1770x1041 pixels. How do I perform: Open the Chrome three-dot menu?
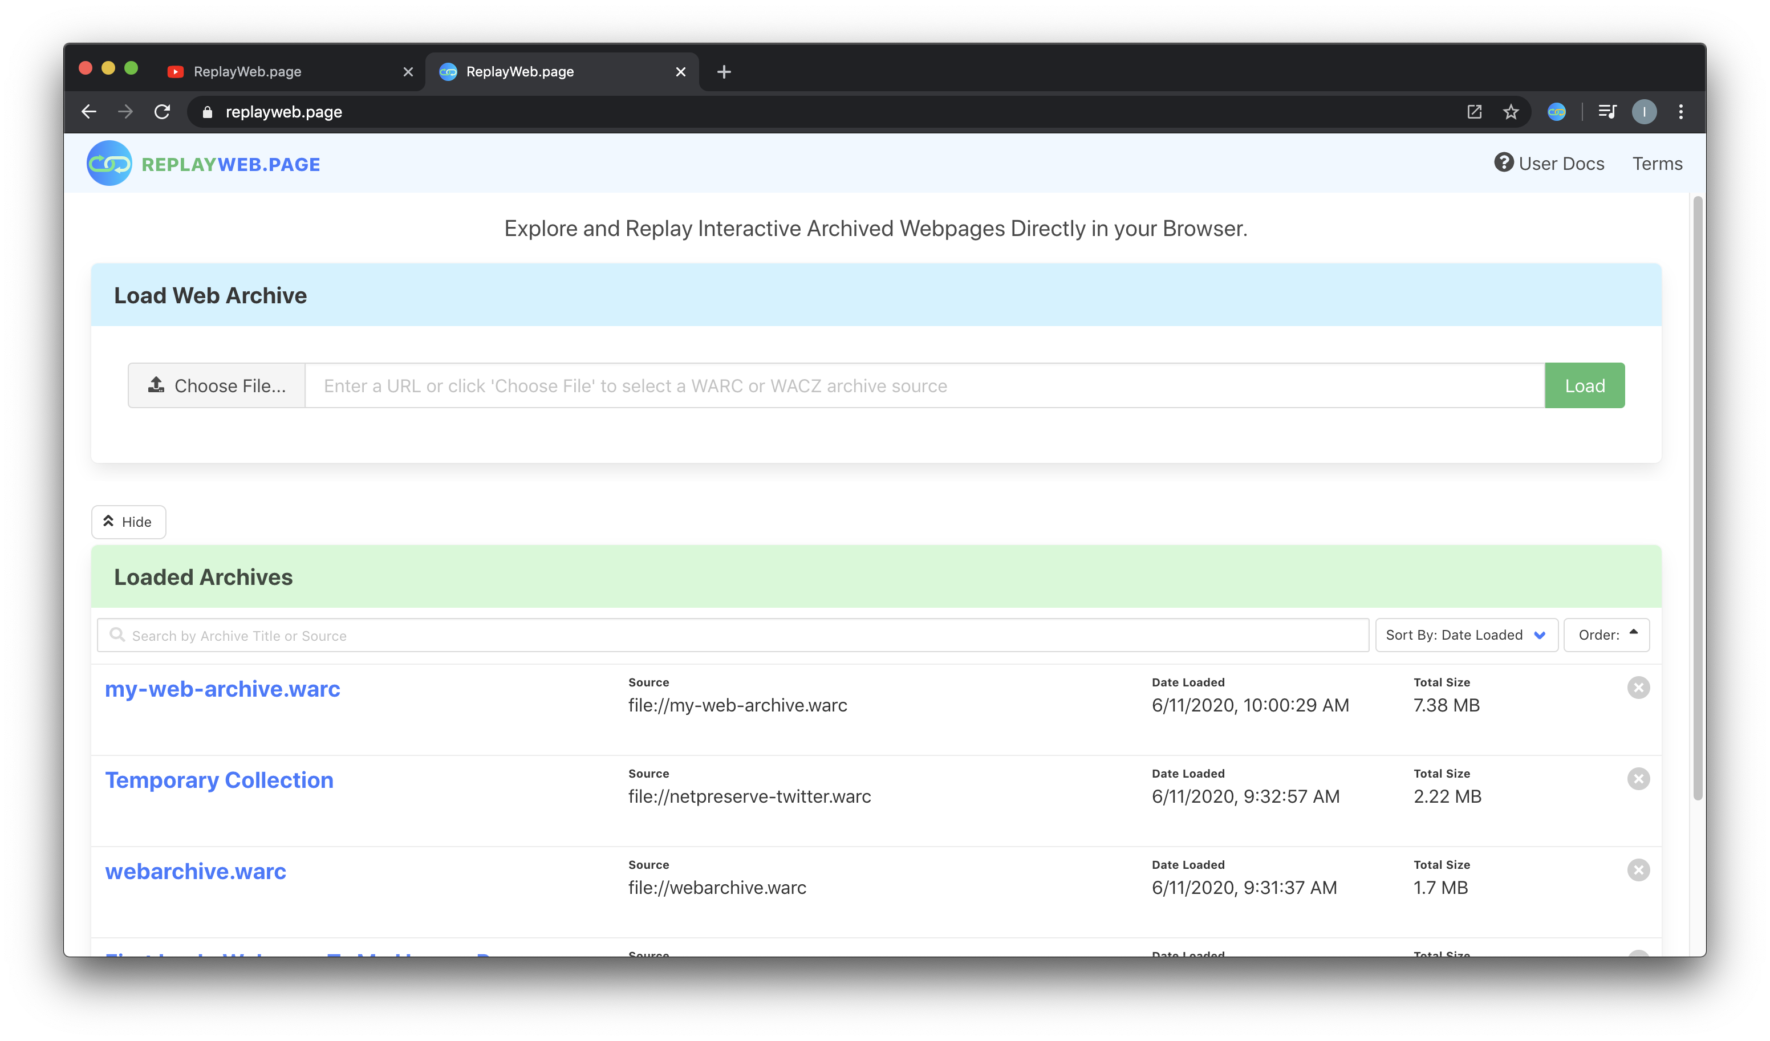point(1681,112)
